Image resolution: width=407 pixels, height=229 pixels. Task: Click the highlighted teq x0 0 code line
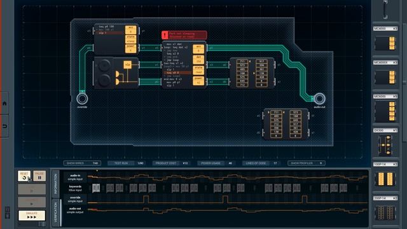[x=177, y=73]
